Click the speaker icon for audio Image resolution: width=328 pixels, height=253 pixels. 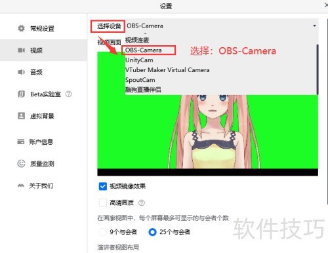point(21,72)
